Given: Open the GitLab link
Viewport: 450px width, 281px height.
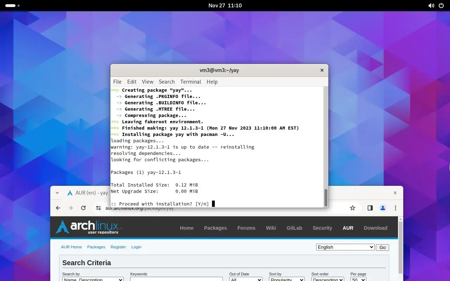Looking at the screenshot, I should [294, 228].
